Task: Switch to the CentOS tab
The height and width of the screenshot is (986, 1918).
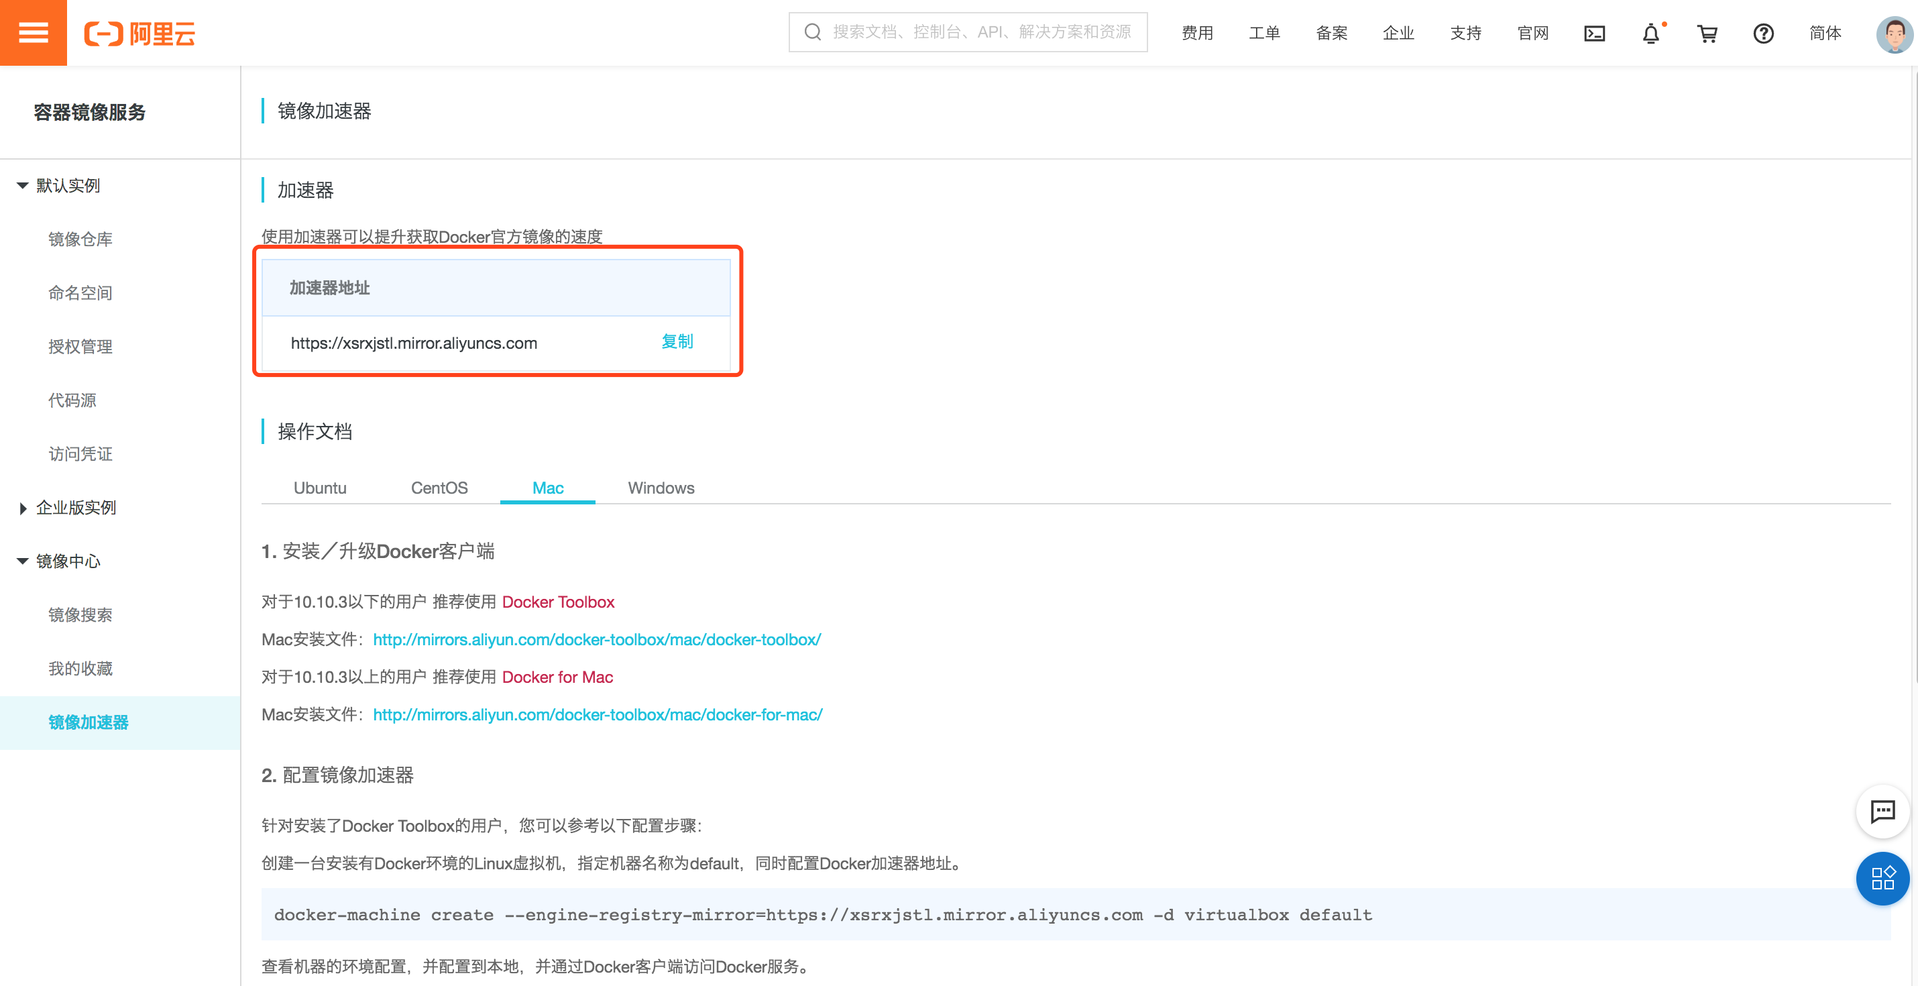Action: click(x=439, y=488)
